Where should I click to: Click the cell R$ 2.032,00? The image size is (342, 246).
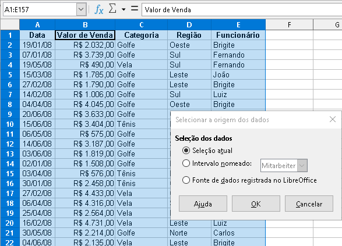[85, 45]
